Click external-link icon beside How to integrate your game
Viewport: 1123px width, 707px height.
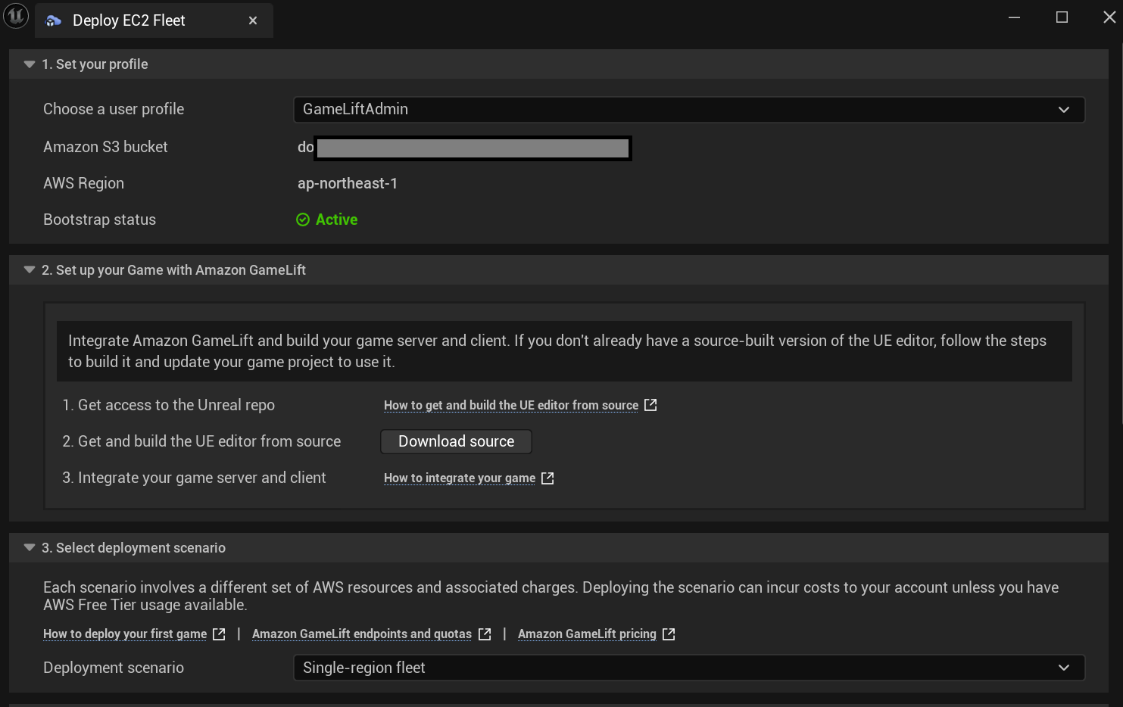(x=547, y=478)
